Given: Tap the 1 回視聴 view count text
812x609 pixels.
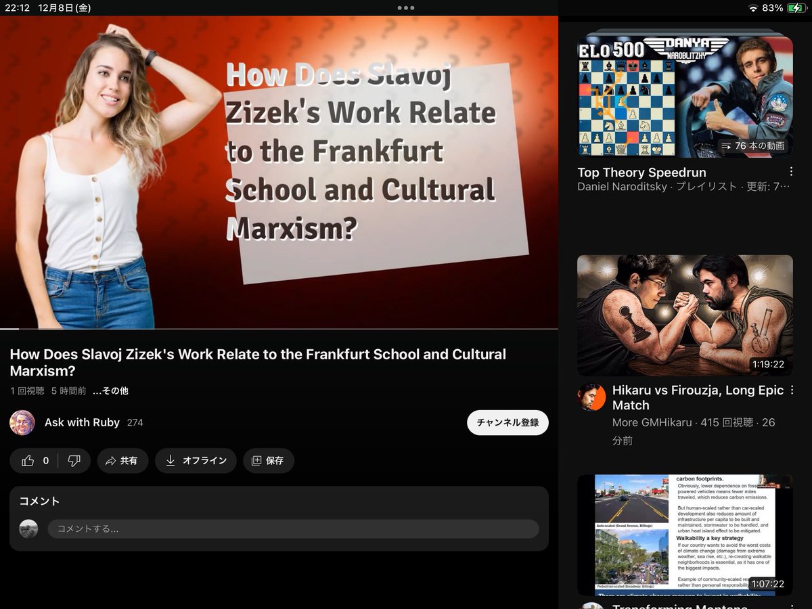Looking at the screenshot, I should click(27, 391).
